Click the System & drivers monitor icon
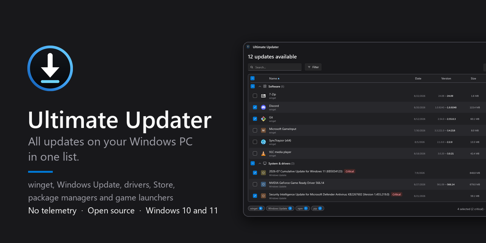486x243 pixels. pos(265,163)
